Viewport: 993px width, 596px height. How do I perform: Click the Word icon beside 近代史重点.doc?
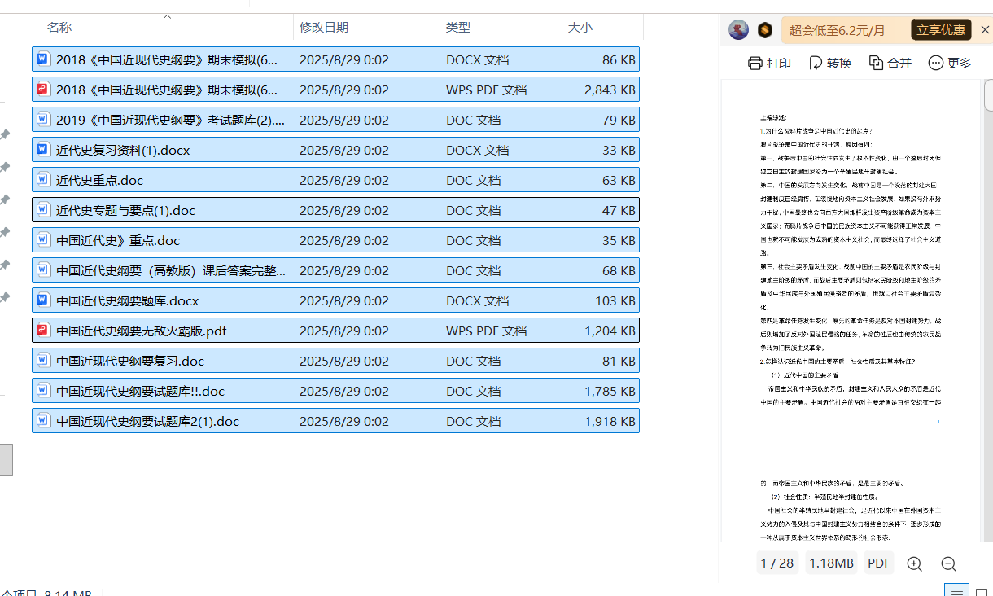(x=42, y=179)
